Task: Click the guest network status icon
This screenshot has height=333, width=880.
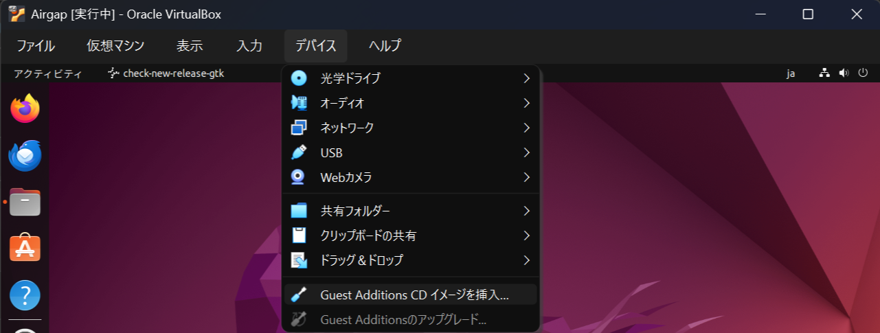Action: coord(824,73)
